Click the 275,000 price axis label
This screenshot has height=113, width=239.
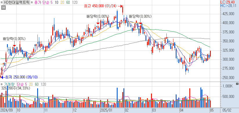[x=228, y=69]
